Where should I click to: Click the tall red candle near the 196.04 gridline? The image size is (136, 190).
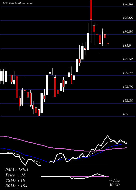(x=91, y=10)
